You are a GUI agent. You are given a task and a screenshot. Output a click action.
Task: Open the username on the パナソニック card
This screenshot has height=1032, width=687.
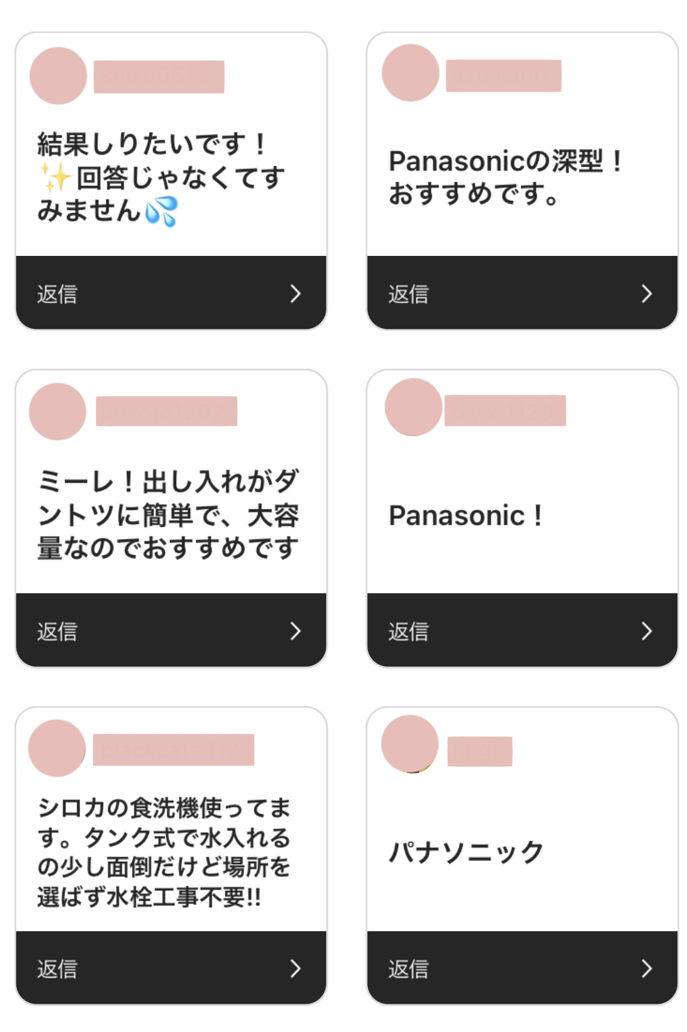coord(480,751)
